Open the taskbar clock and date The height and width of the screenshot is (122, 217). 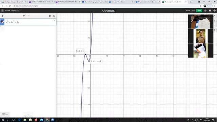coord(207,120)
